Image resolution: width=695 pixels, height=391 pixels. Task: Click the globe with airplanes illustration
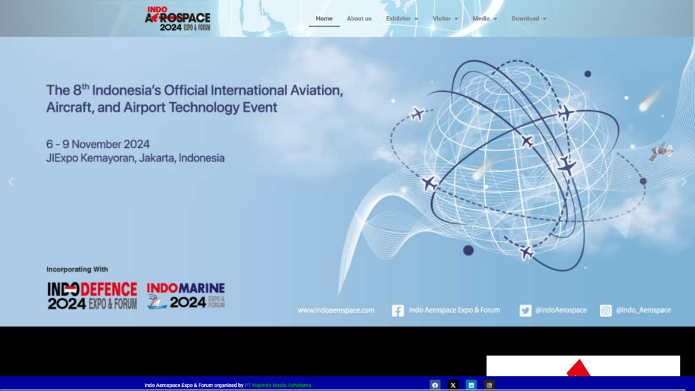pos(519,165)
